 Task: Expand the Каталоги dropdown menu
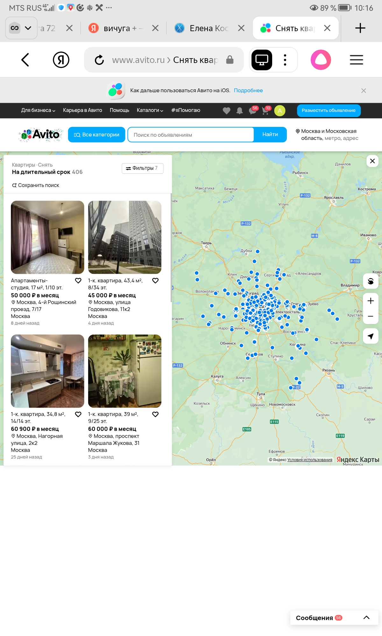[150, 110]
